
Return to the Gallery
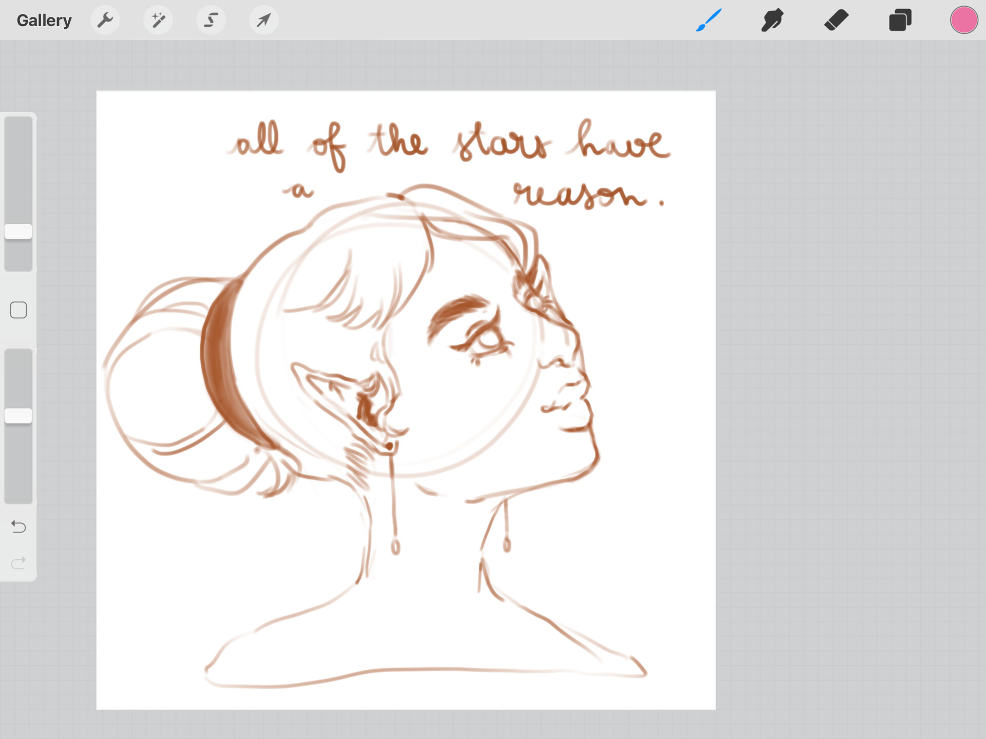(44, 20)
